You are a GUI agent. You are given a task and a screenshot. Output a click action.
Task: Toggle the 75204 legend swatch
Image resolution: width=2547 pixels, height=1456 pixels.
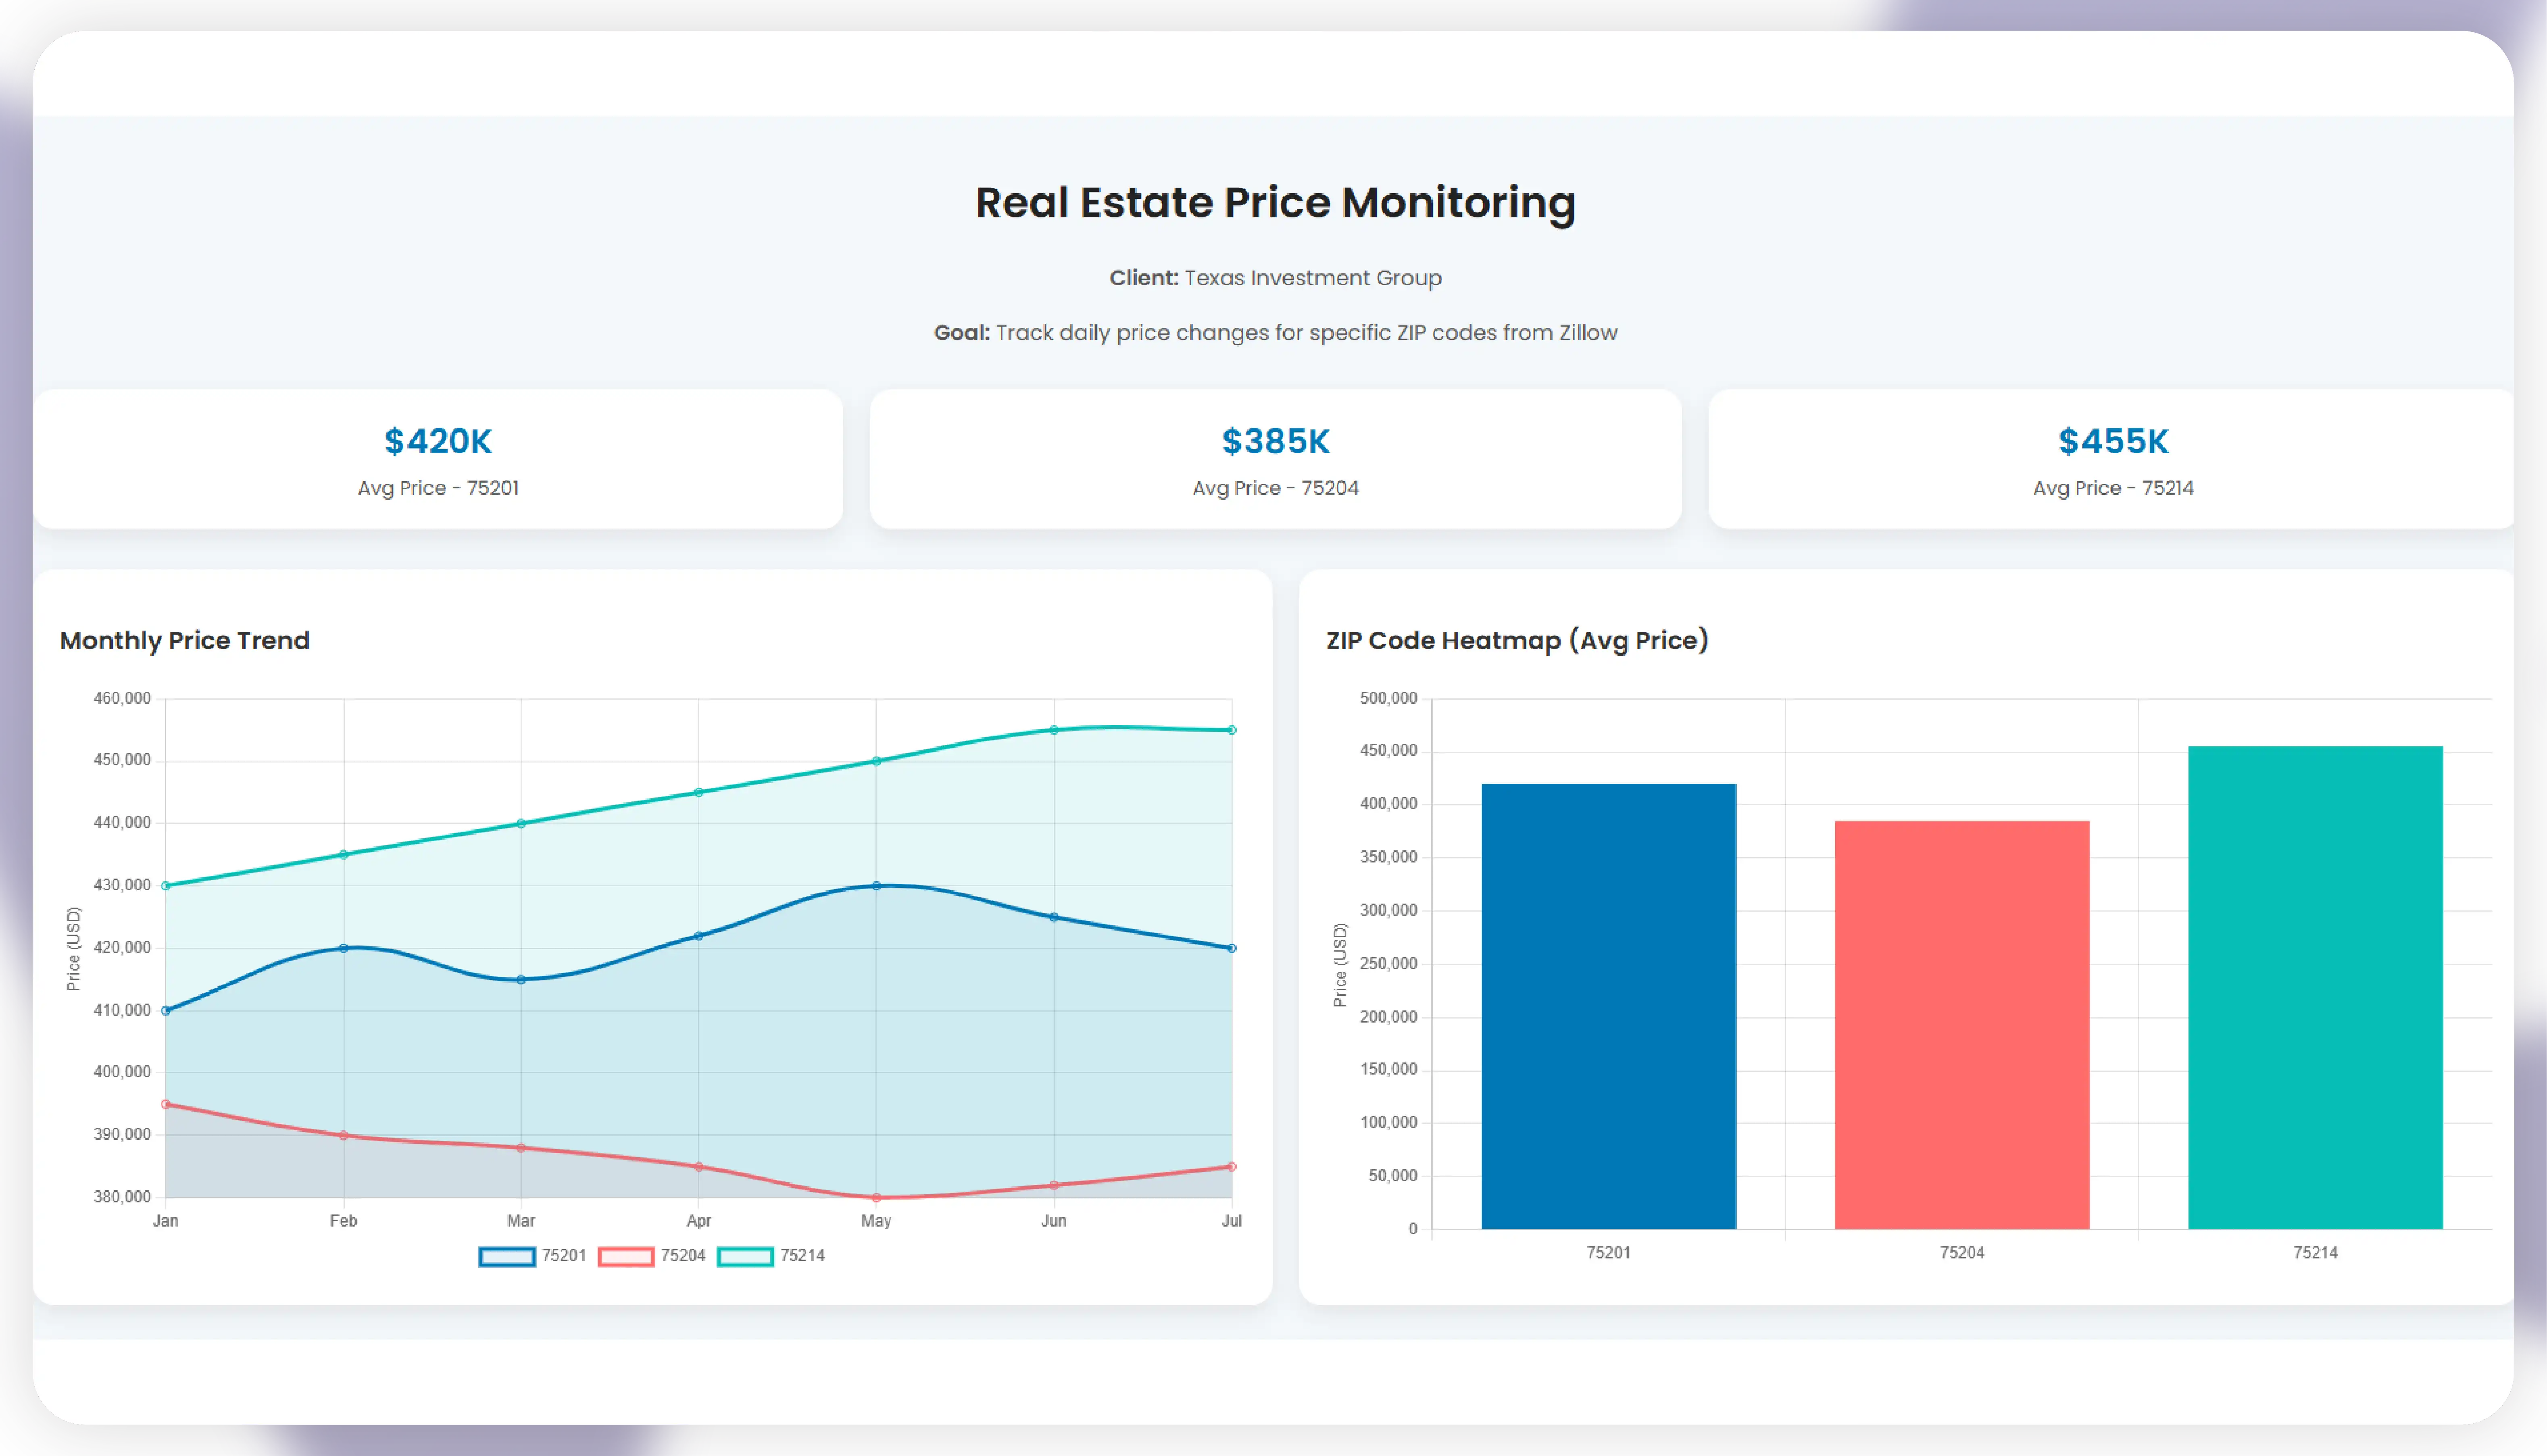(626, 1256)
